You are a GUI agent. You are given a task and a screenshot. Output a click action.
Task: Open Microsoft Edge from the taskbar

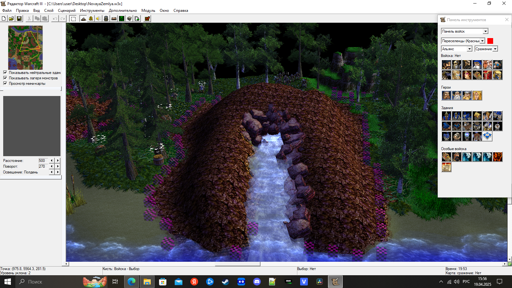132,282
